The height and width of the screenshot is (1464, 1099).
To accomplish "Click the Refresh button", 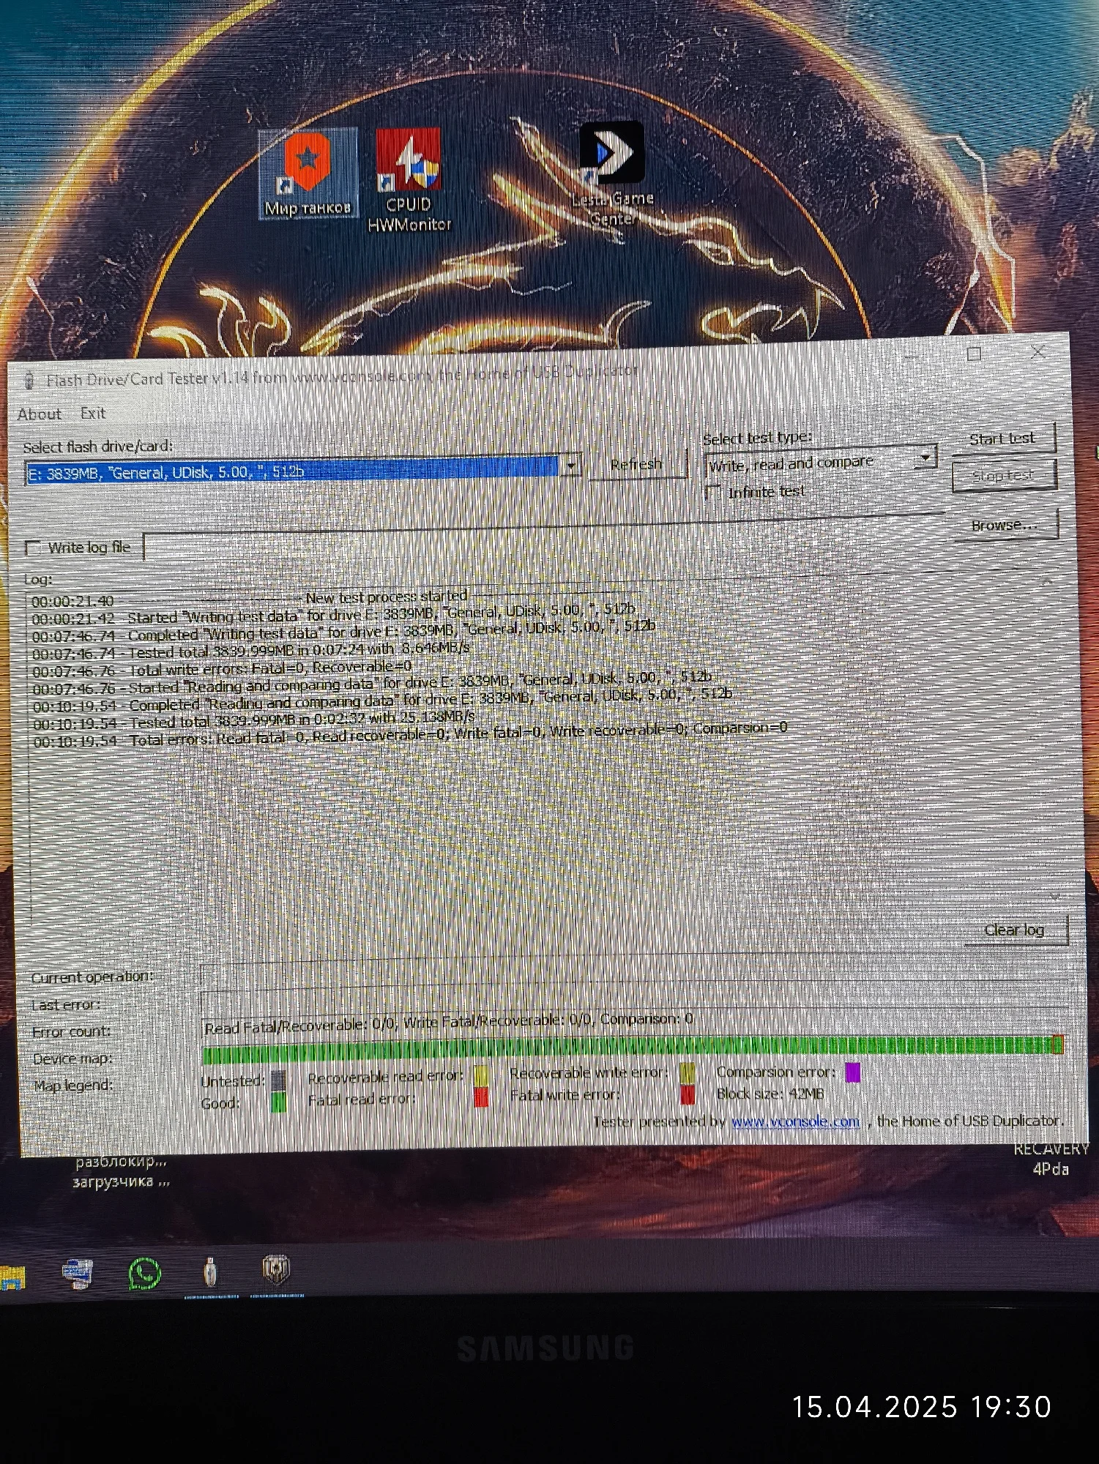I will point(636,464).
